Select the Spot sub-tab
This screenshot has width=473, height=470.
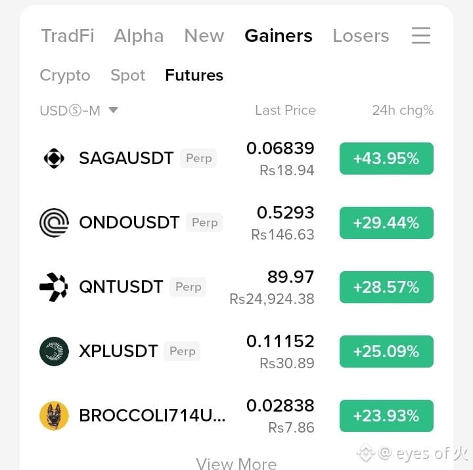128,75
